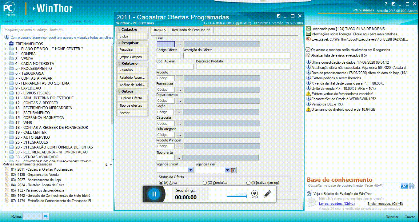This screenshot has height=222, width=419.
Task: Open help question mark in WinThor title bar
Action: [x=386, y=4]
